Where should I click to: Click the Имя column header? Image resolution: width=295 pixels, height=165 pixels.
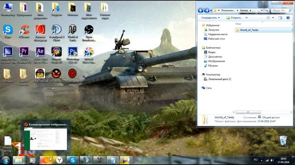(238, 24)
